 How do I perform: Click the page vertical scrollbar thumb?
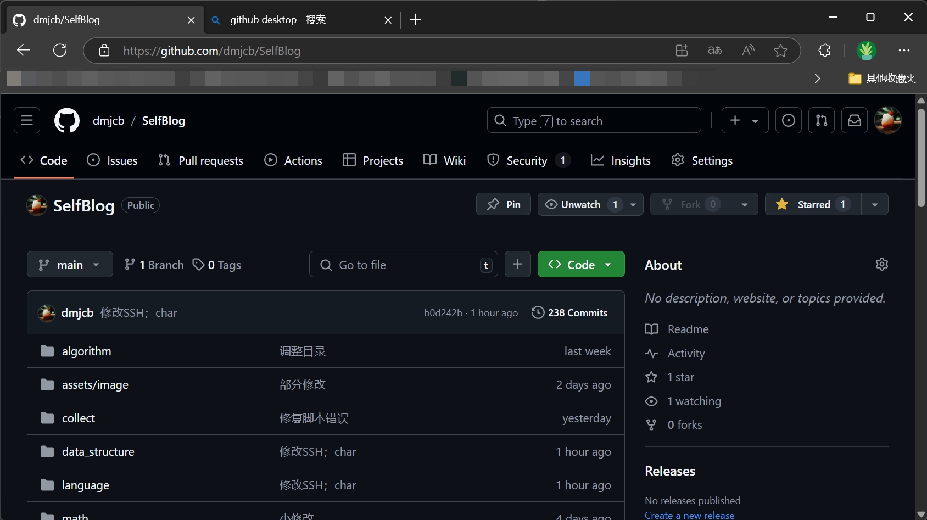[921, 158]
